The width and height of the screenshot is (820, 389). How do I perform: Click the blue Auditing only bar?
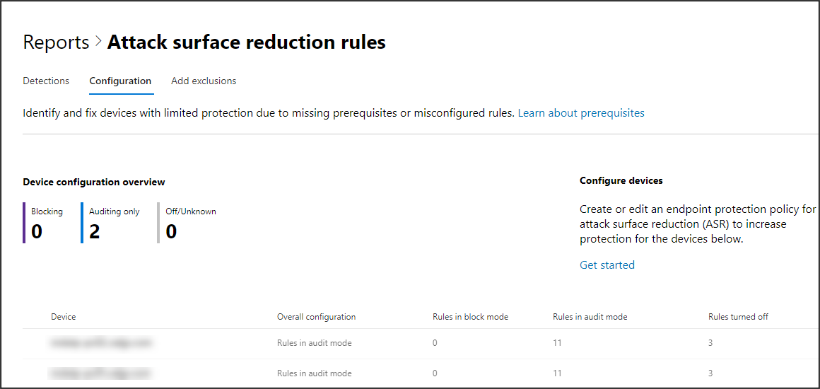pos(82,223)
